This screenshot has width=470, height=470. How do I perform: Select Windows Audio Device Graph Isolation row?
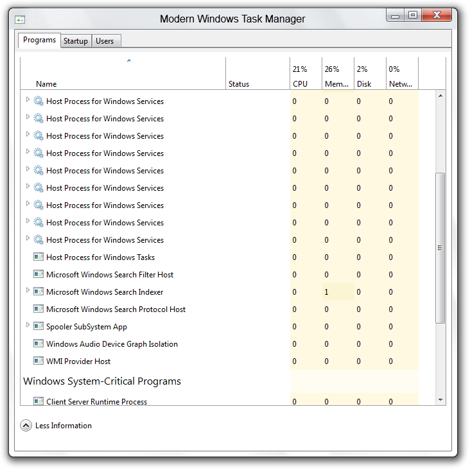(x=220, y=344)
